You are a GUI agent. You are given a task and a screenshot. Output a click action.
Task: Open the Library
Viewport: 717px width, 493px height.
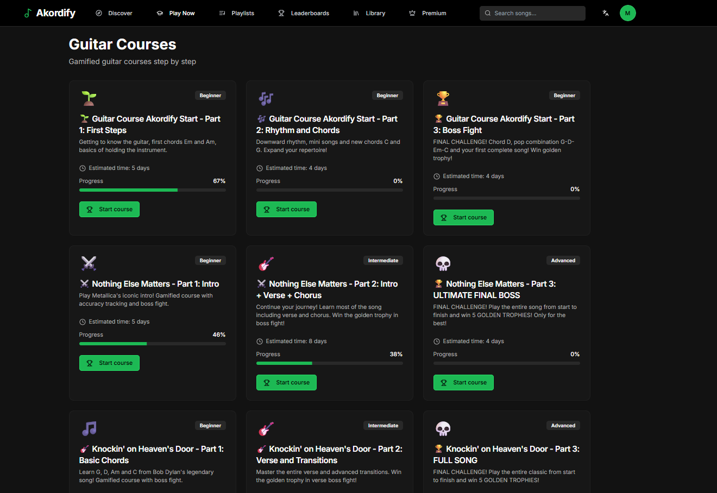click(369, 13)
